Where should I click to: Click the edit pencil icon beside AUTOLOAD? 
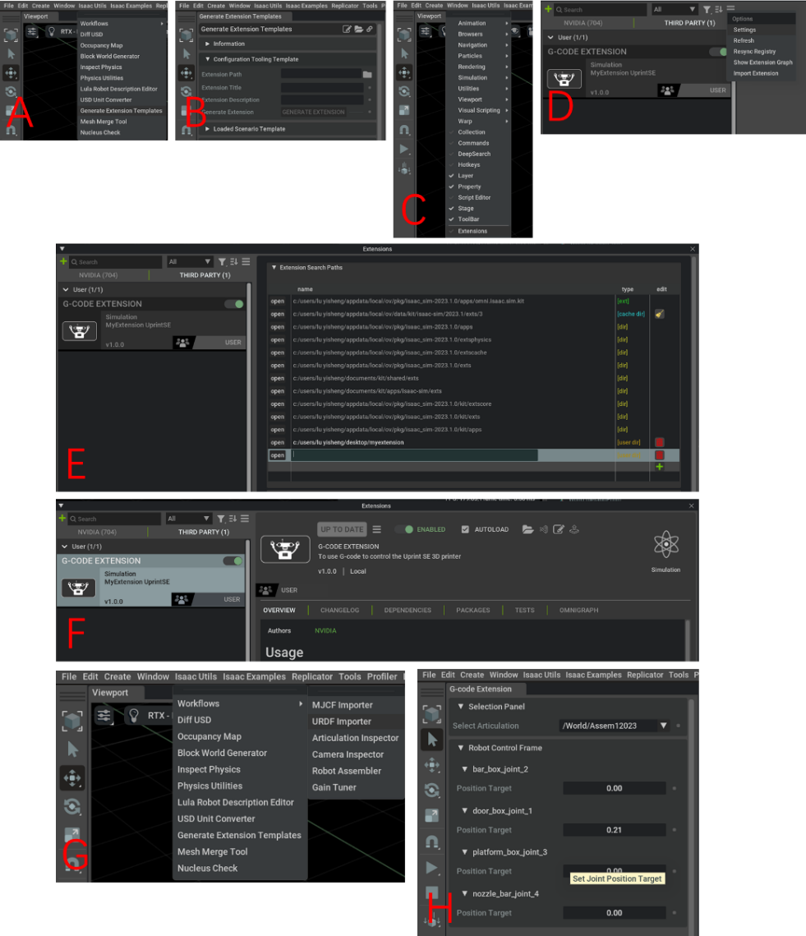558,529
